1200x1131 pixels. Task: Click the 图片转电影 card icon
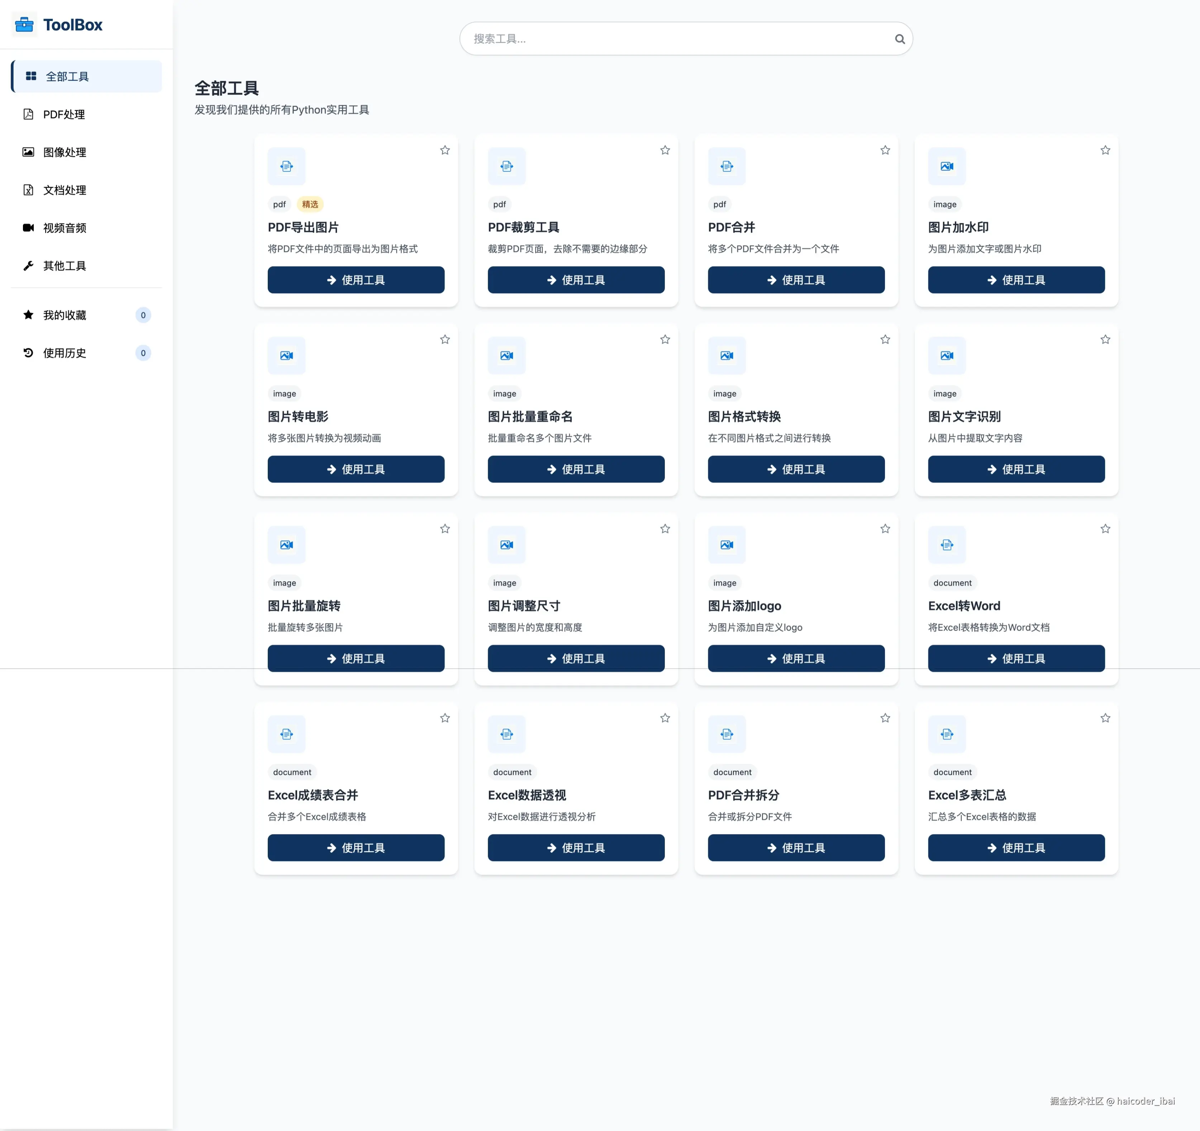(286, 356)
